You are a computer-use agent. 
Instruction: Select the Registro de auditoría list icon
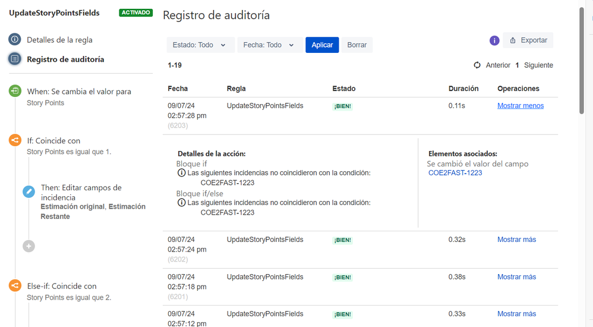pos(15,59)
